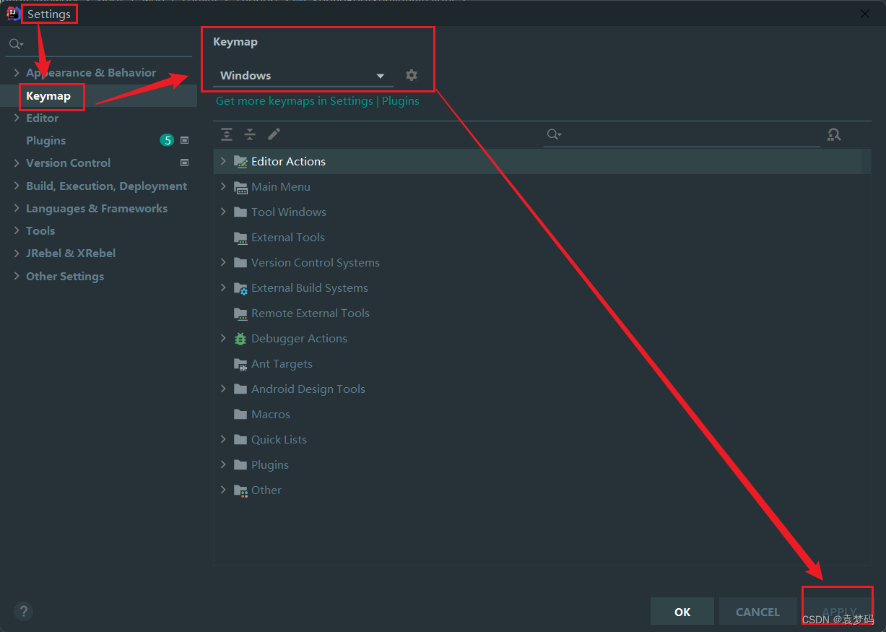Screen dimensions: 886x632
Task: Click the Ant Targets folder icon
Action: click(240, 364)
